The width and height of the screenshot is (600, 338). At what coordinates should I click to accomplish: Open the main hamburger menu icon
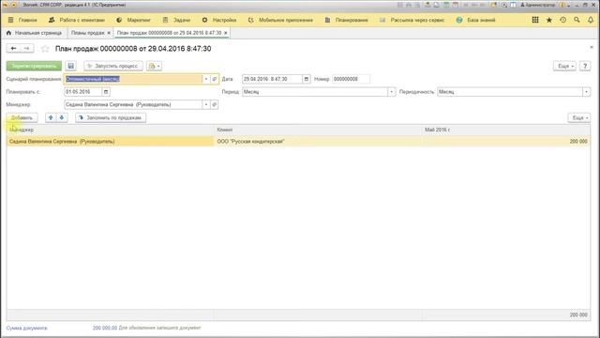10,20
